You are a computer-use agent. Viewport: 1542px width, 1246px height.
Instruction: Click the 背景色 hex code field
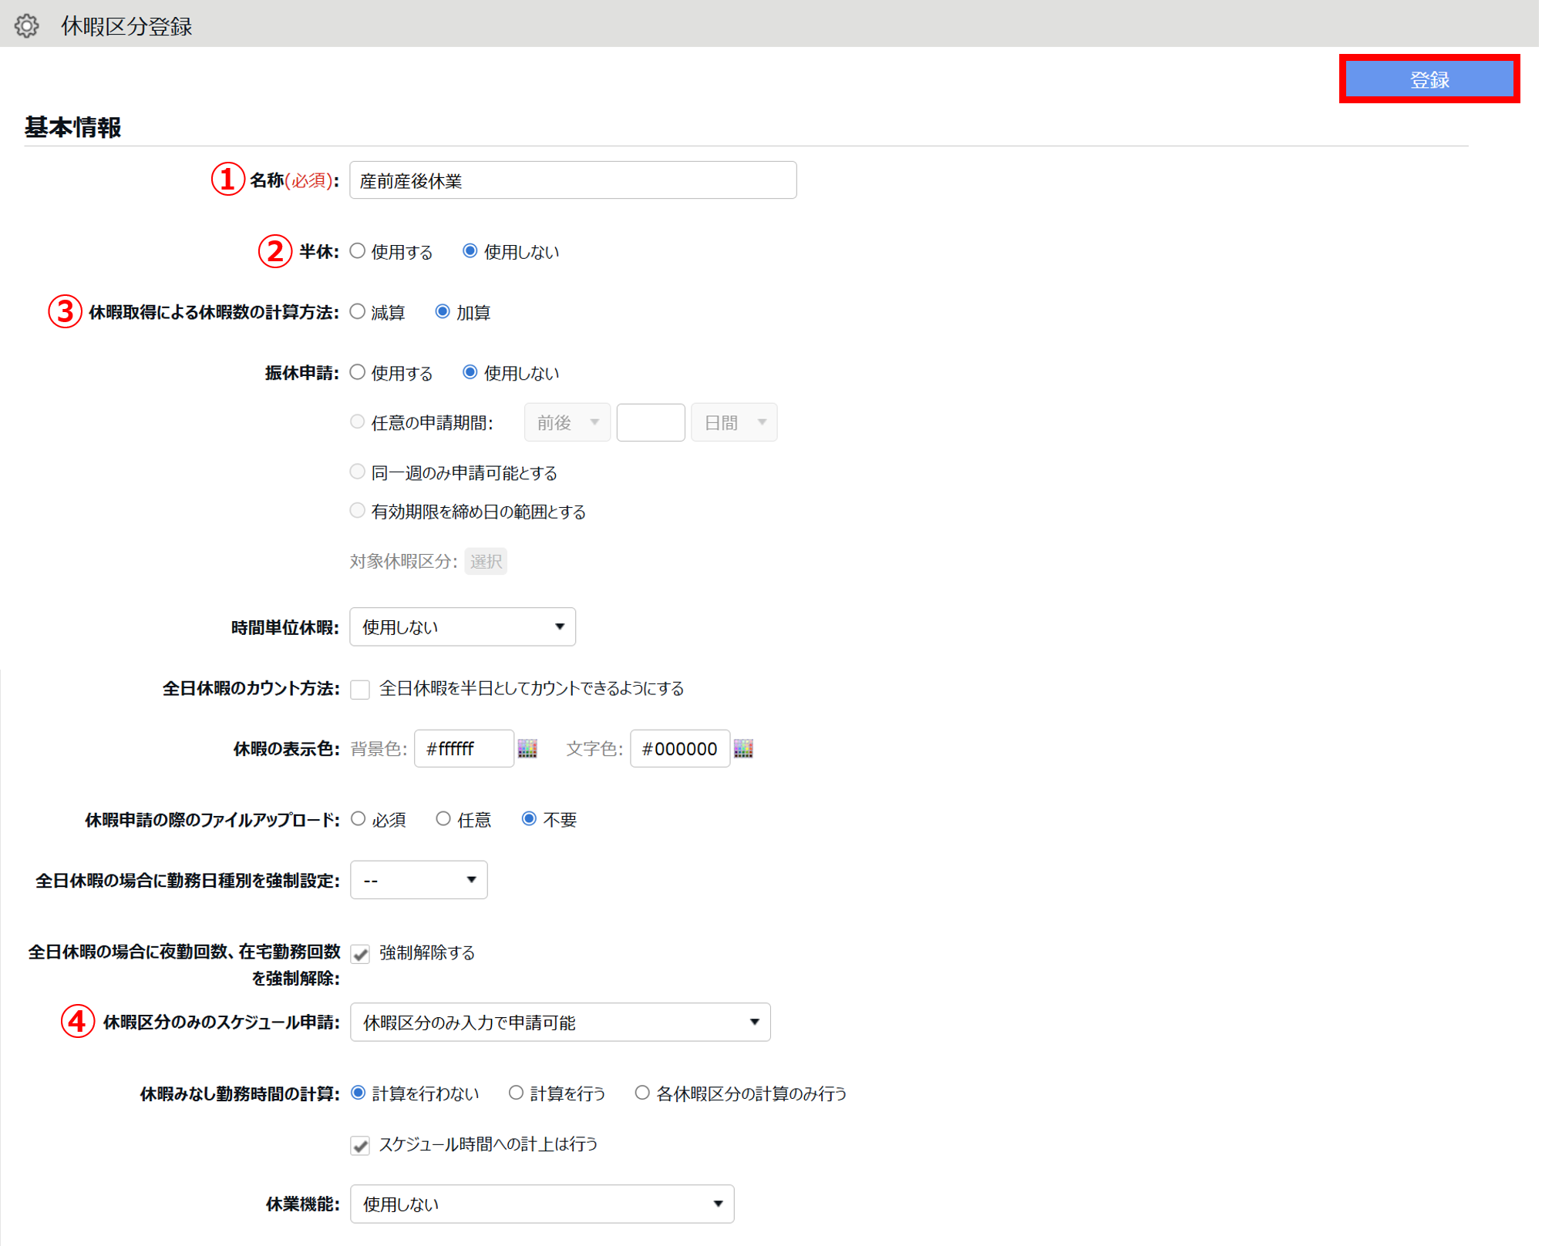[463, 748]
